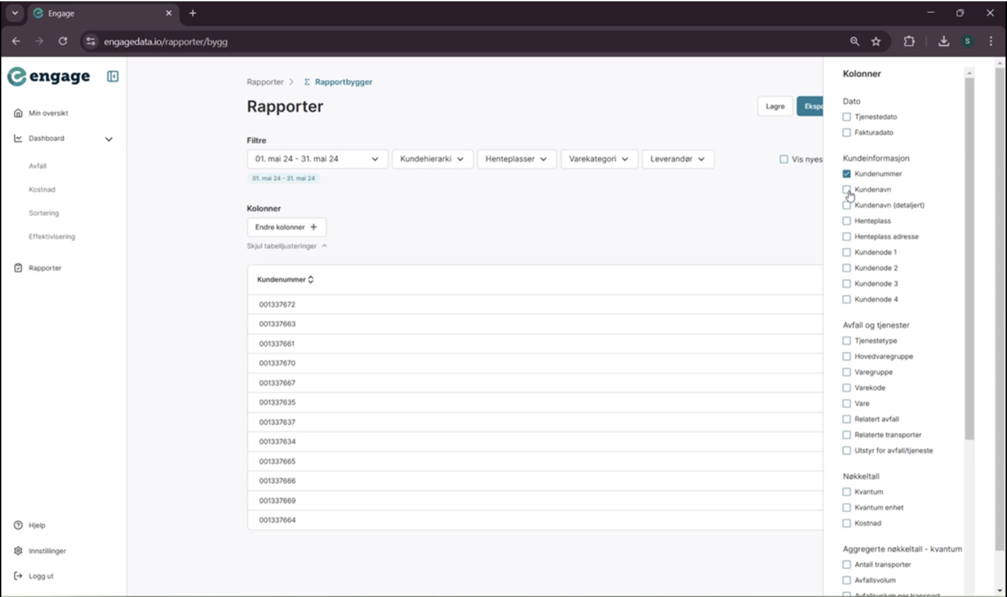Open the tab search dropdown arrow
This screenshot has height=597, width=1007.
pos(14,13)
